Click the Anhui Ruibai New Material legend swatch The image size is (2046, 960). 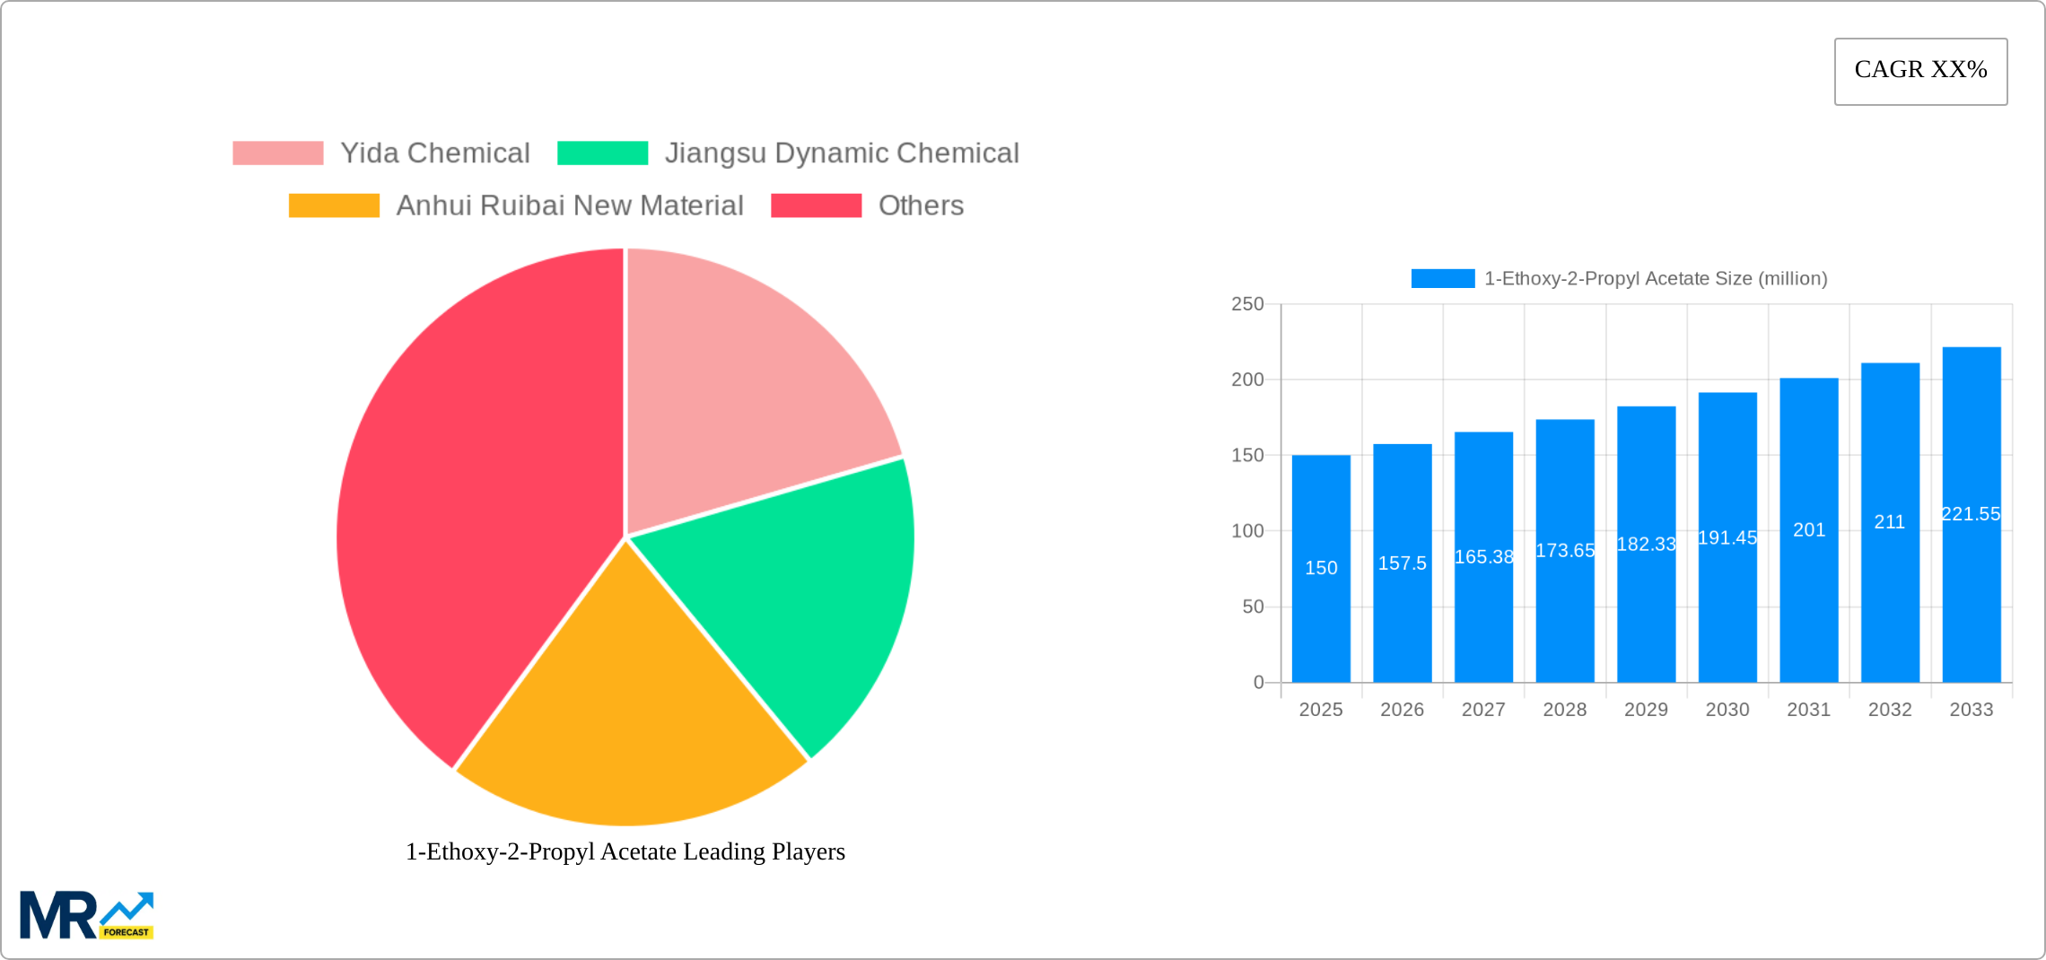[x=335, y=205]
